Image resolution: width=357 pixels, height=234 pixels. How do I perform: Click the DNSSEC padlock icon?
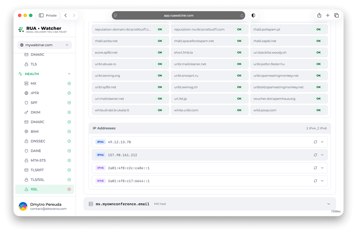[x=26, y=141]
